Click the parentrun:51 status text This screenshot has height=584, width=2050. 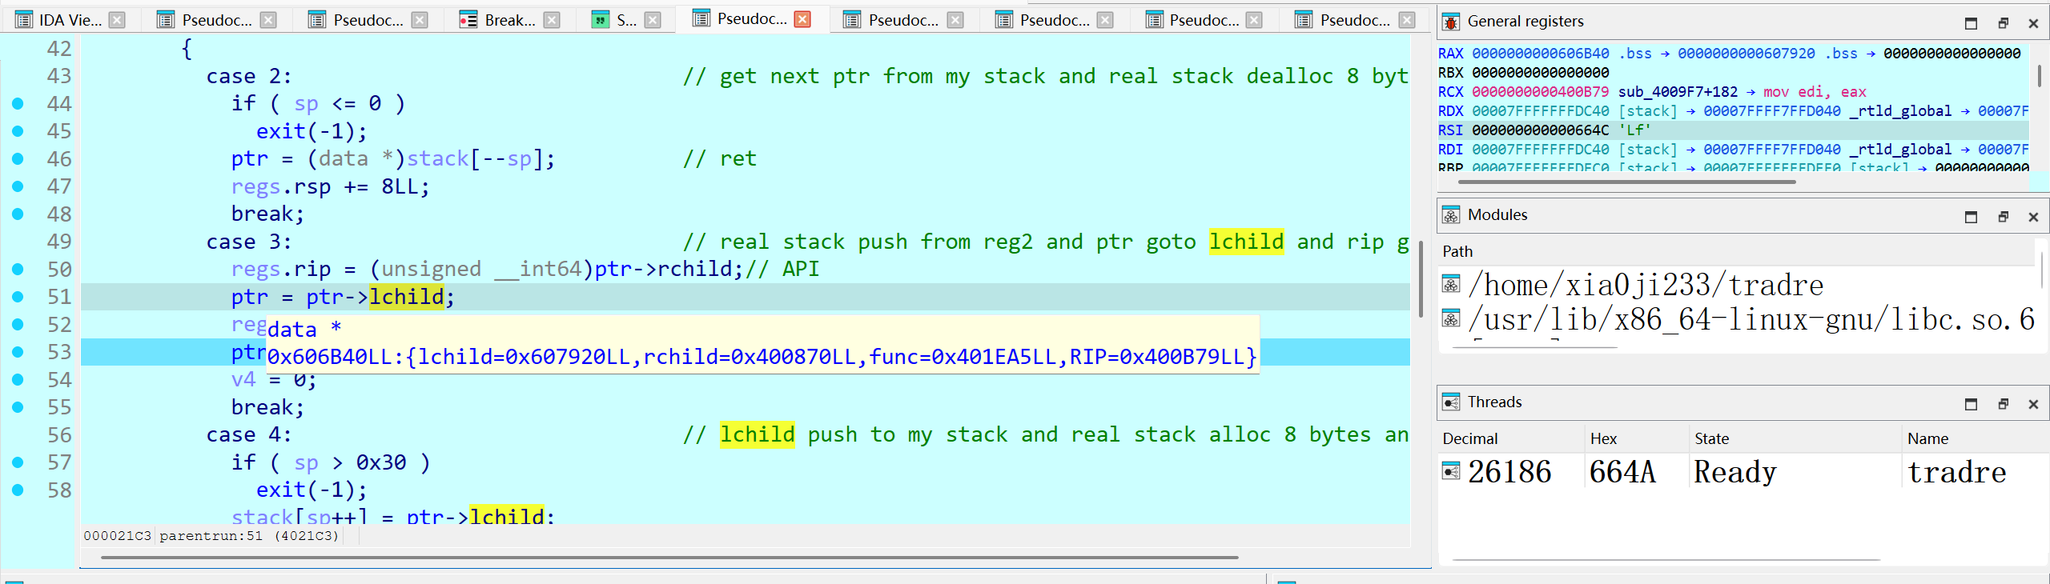[211, 536]
